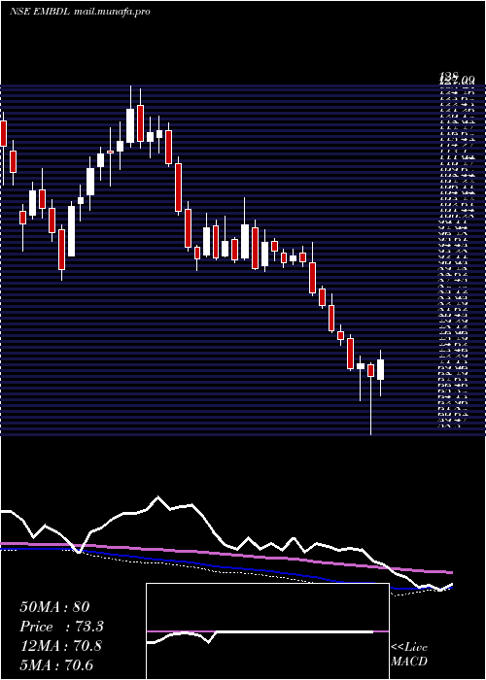This screenshot has height=680, width=486.
Task: Click the tallest white candle at the chart peak
Action: (130, 125)
